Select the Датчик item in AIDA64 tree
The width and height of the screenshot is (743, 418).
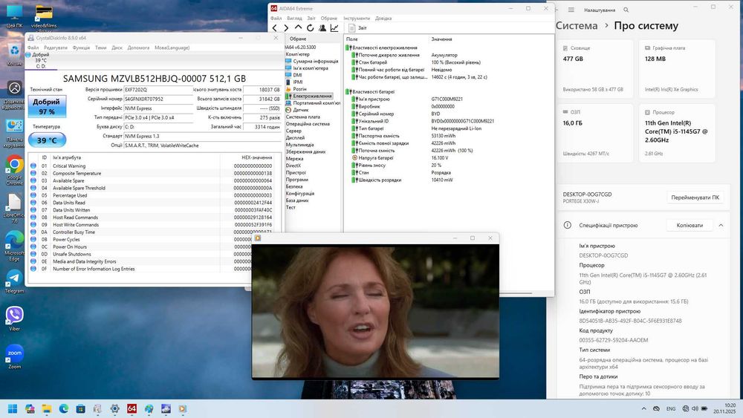(300, 109)
